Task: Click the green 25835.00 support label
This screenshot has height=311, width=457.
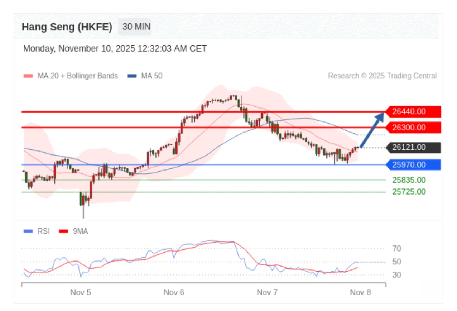Action: tap(409, 180)
